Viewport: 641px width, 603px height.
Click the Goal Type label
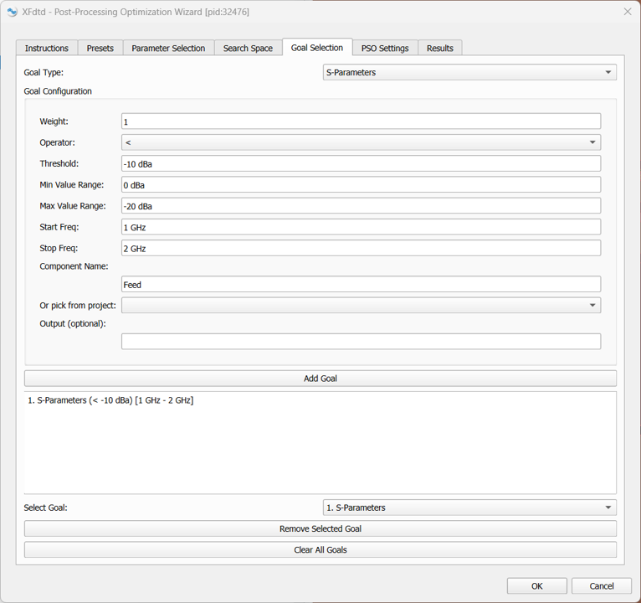click(x=44, y=72)
